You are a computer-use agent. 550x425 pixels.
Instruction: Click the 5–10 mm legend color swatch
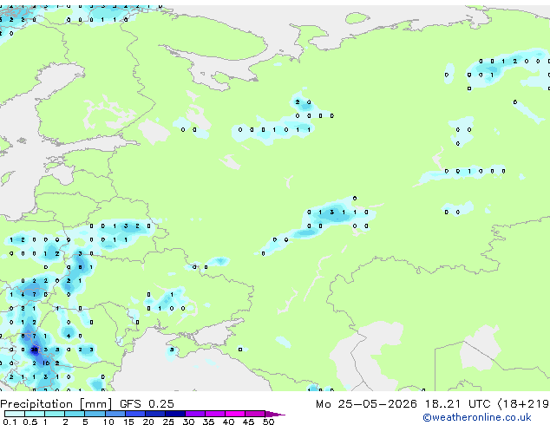[95, 414]
